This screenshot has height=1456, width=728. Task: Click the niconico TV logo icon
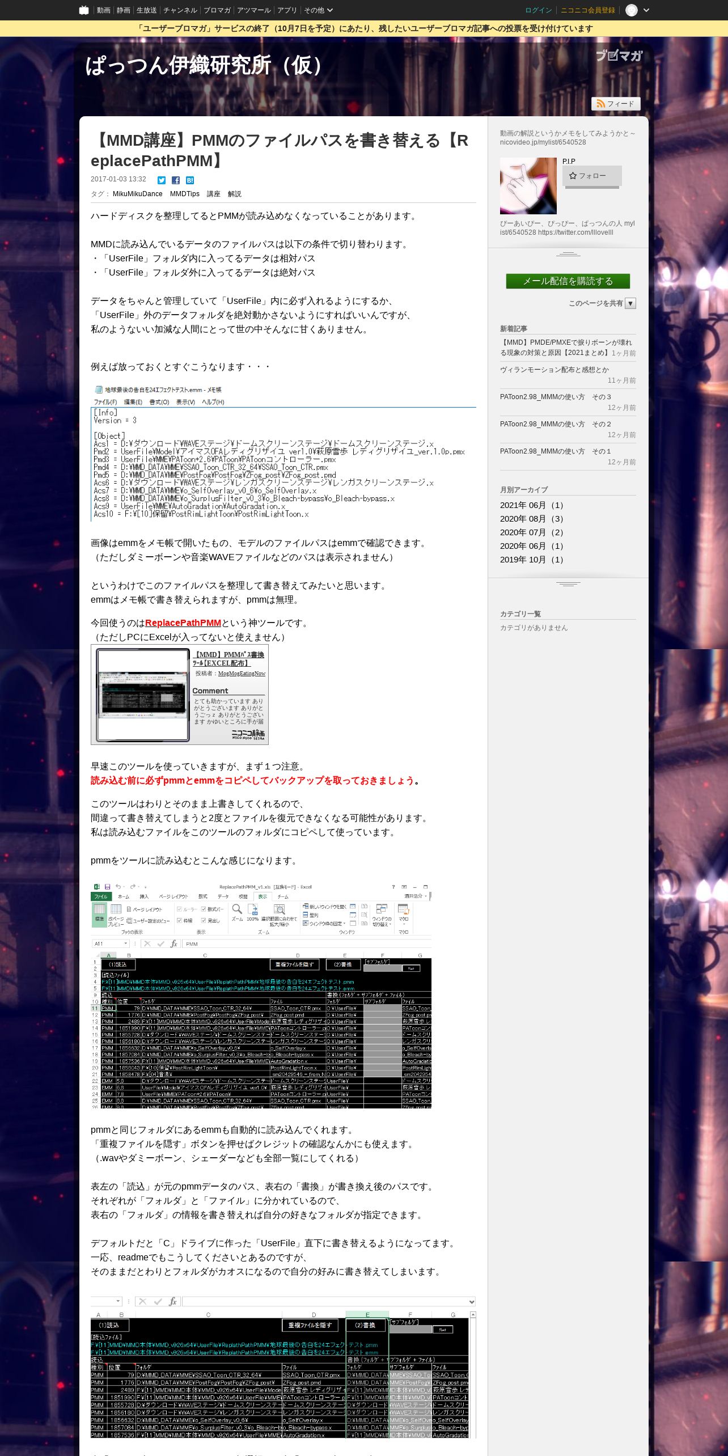(84, 10)
